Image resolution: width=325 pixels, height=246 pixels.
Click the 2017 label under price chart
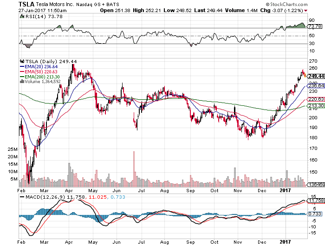coord(285,190)
